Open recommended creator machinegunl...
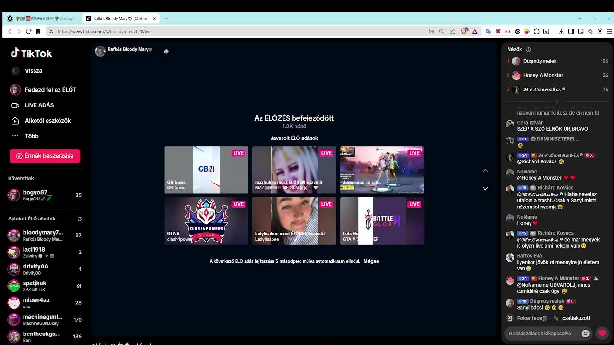 (x=45, y=320)
